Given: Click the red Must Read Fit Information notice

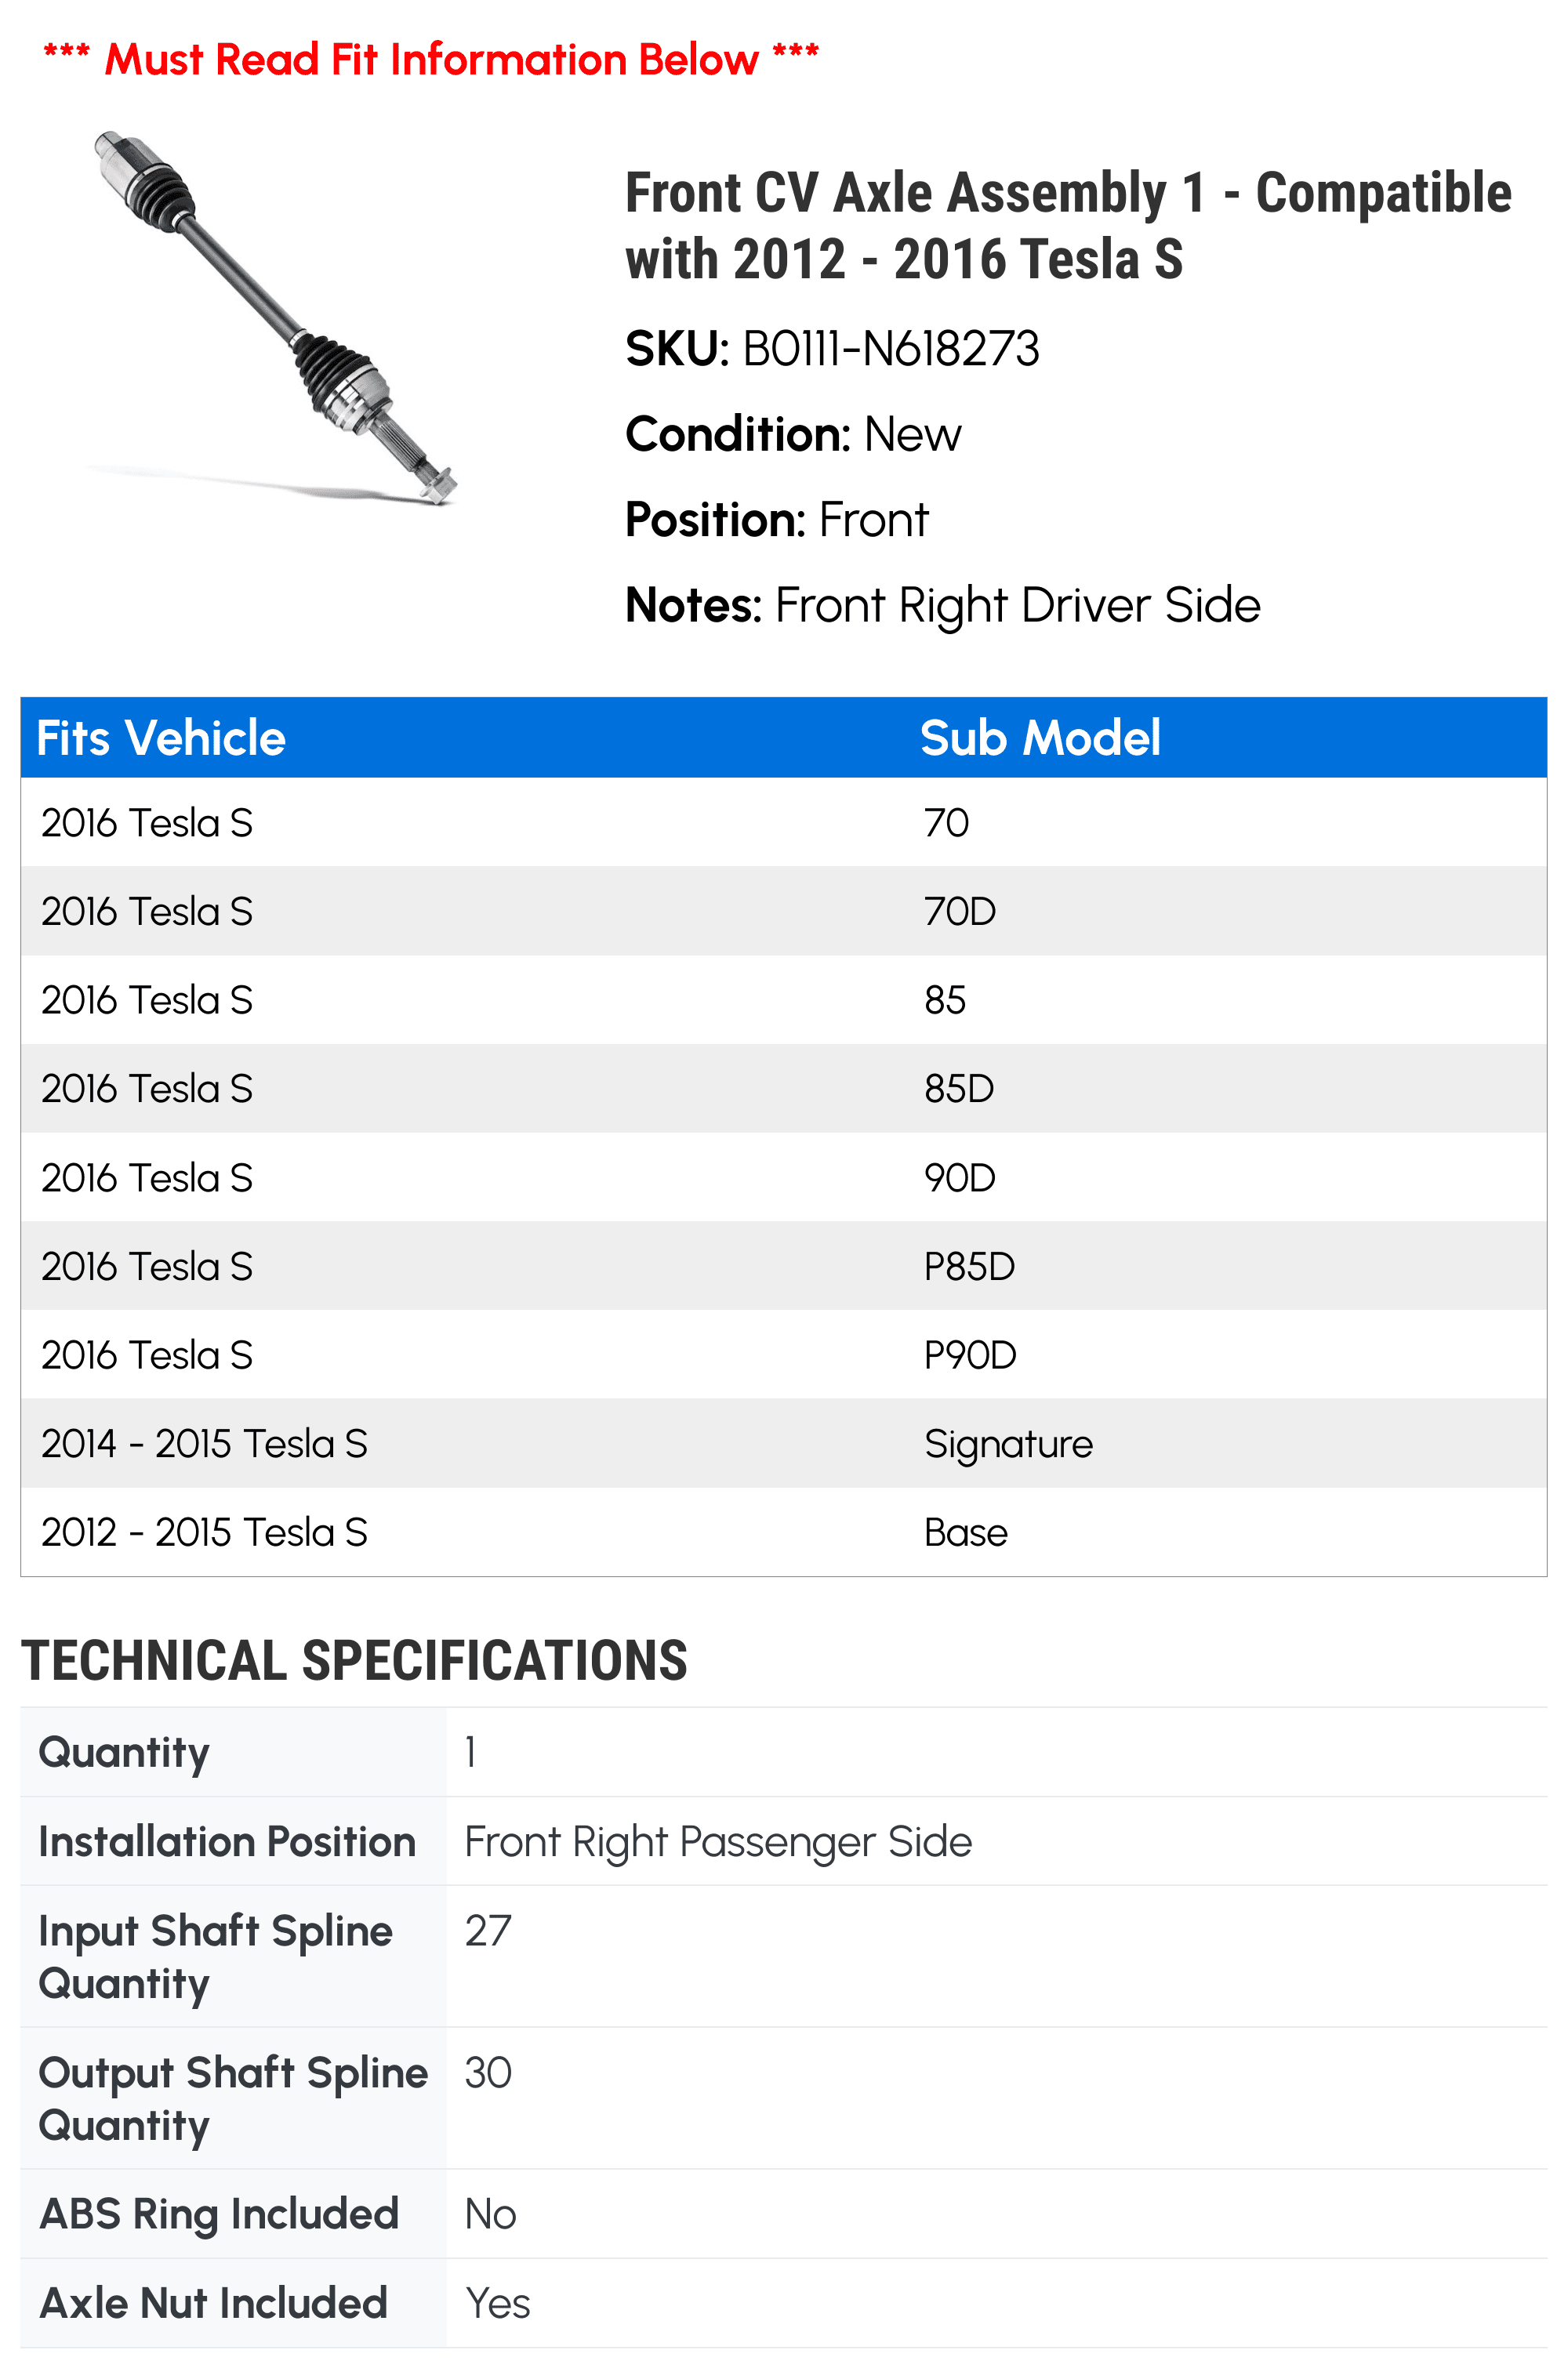Looking at the screenshot, I should [431, 59].
